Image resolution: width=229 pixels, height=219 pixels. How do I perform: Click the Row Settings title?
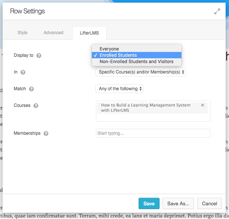pyautogui.click(x=28, y=11)
